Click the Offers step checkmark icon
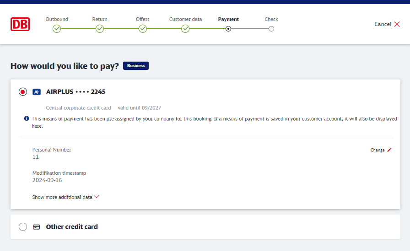The height and width of the screenshot is (251, 410). coord(142,29)
